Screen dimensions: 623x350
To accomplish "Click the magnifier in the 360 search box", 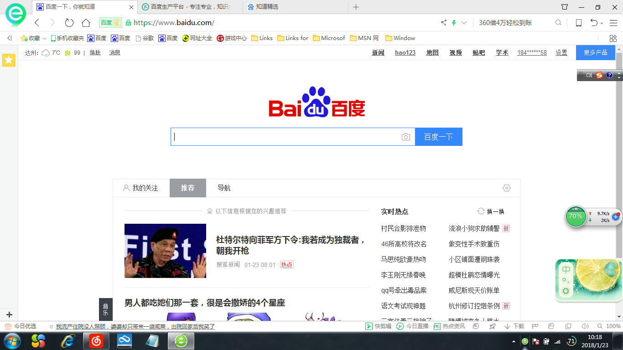I will (x=558, y=23).
